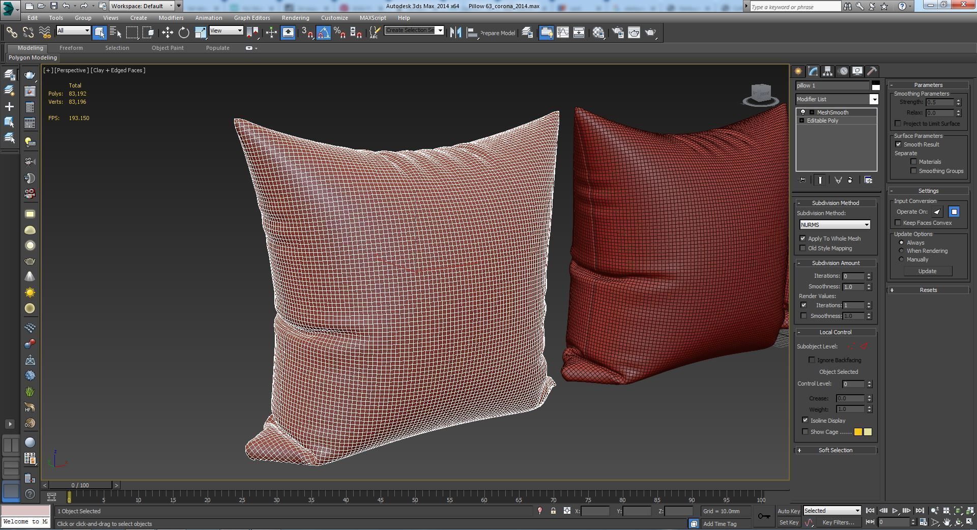The width and height of the screenshot is (977, 530).
Task: Click Polygon Modeling ribbon panel label
Action: pos(33,57)
